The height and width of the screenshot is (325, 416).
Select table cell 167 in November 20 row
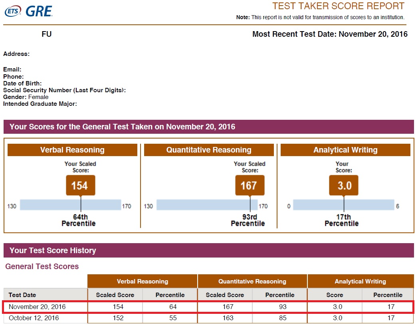click(228, 307)
